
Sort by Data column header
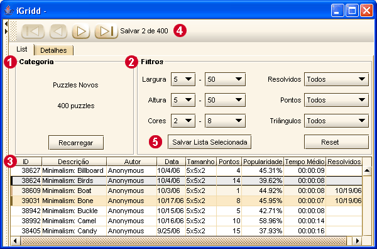(171, 162)
